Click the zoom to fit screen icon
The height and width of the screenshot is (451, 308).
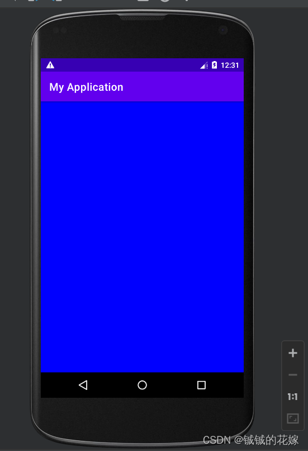293,419
